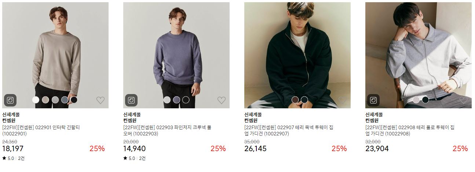Choose purple color swatch on crewneck pullover
Viewport: 475px width, 172px height.
176,100
